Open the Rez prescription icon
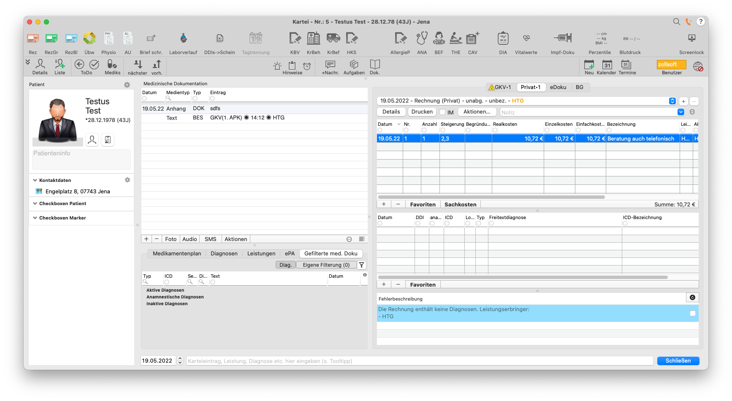This screenshot has height=401, width=732. coord(33,38)
